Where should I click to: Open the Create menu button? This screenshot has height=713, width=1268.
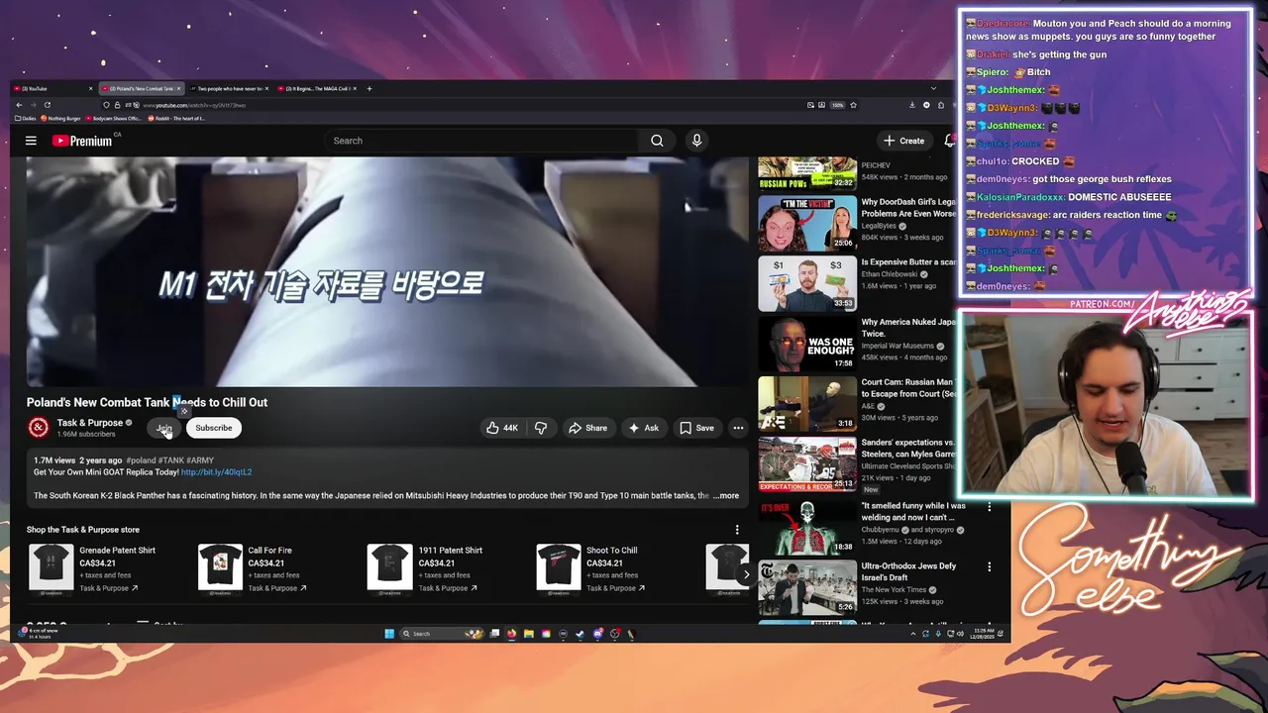[904, 141]
